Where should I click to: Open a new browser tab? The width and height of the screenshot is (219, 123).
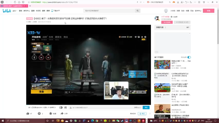point(30,6)
